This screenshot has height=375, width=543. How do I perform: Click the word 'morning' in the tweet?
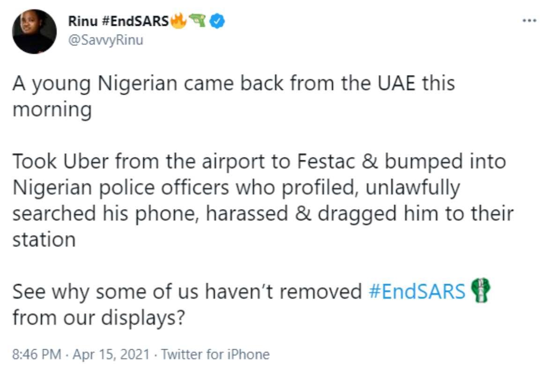[x=52, y=110]
